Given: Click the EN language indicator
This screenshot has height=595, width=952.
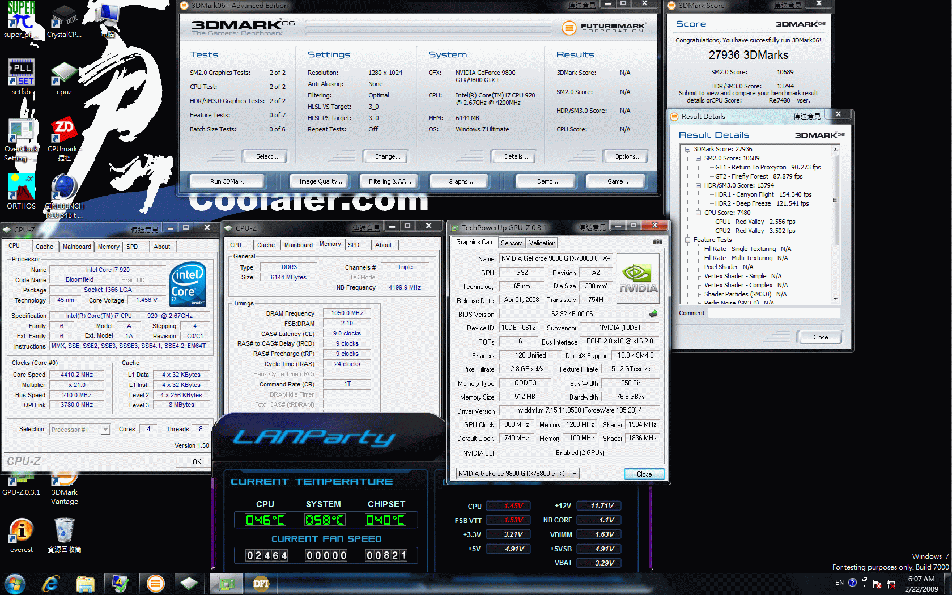Looking at the screenshot, I should click(839, 583).
